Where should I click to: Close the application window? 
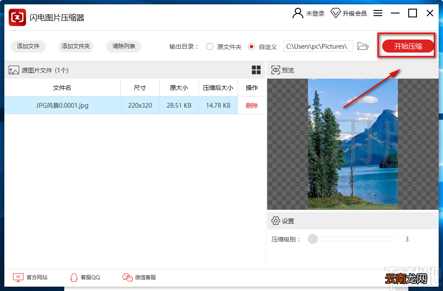coord(430,13)
